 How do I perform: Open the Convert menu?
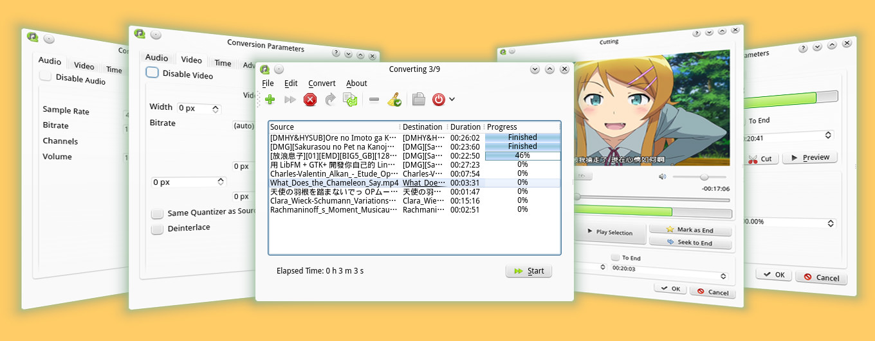322,83
